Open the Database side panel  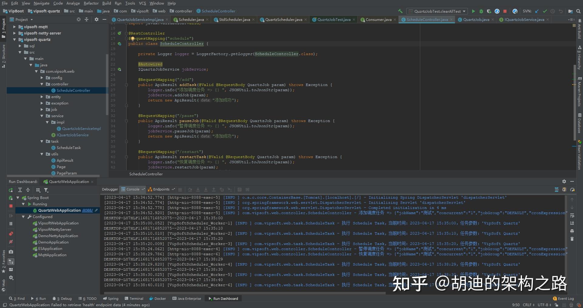[579, 123]
